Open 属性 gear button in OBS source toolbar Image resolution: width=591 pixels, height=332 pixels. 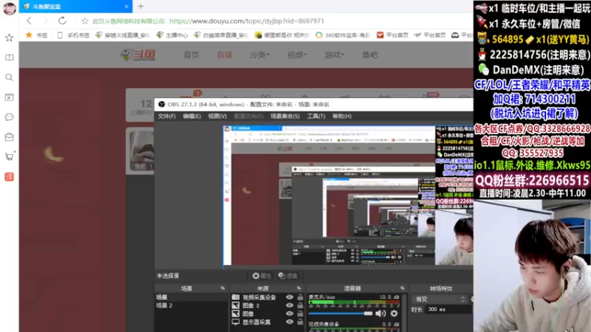[262, 276]
